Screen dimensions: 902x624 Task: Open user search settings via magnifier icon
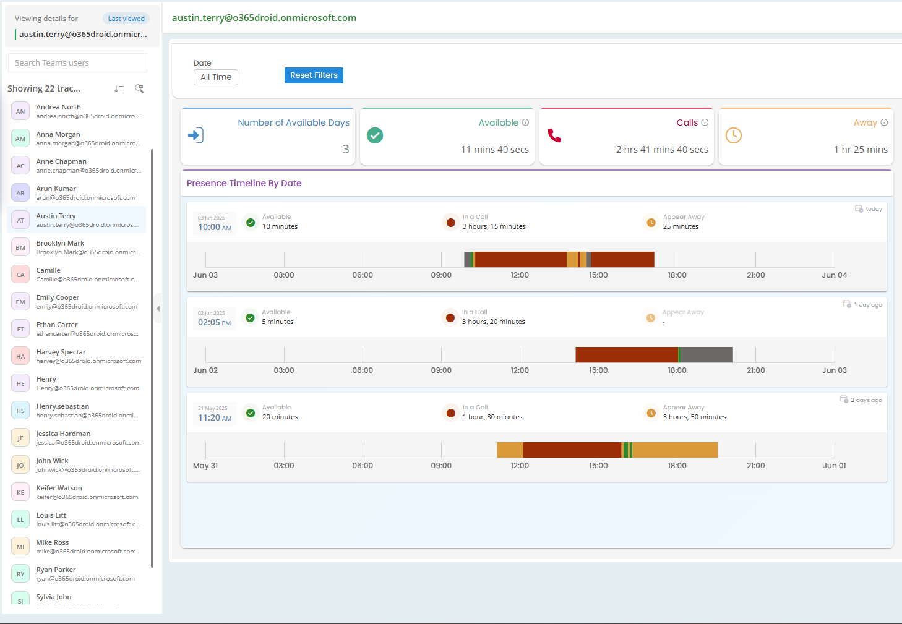139,88
